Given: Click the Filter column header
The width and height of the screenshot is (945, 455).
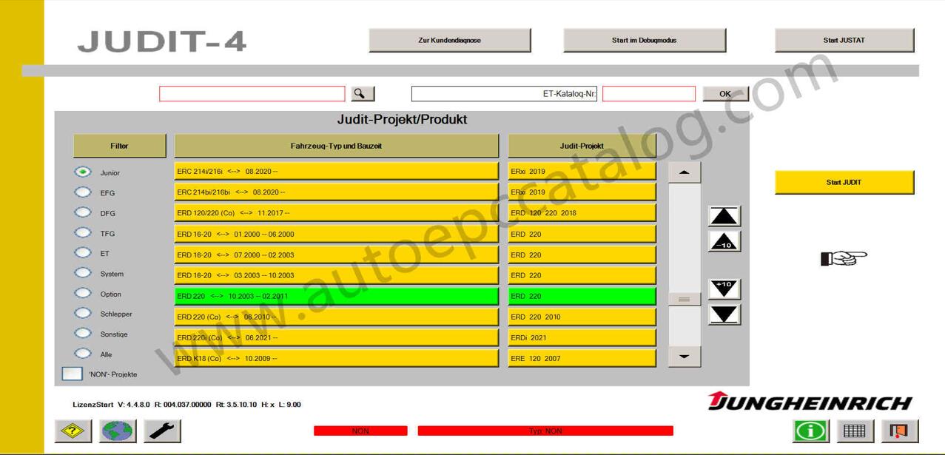Looking at the screenshot, I should [x=119, y=146].
